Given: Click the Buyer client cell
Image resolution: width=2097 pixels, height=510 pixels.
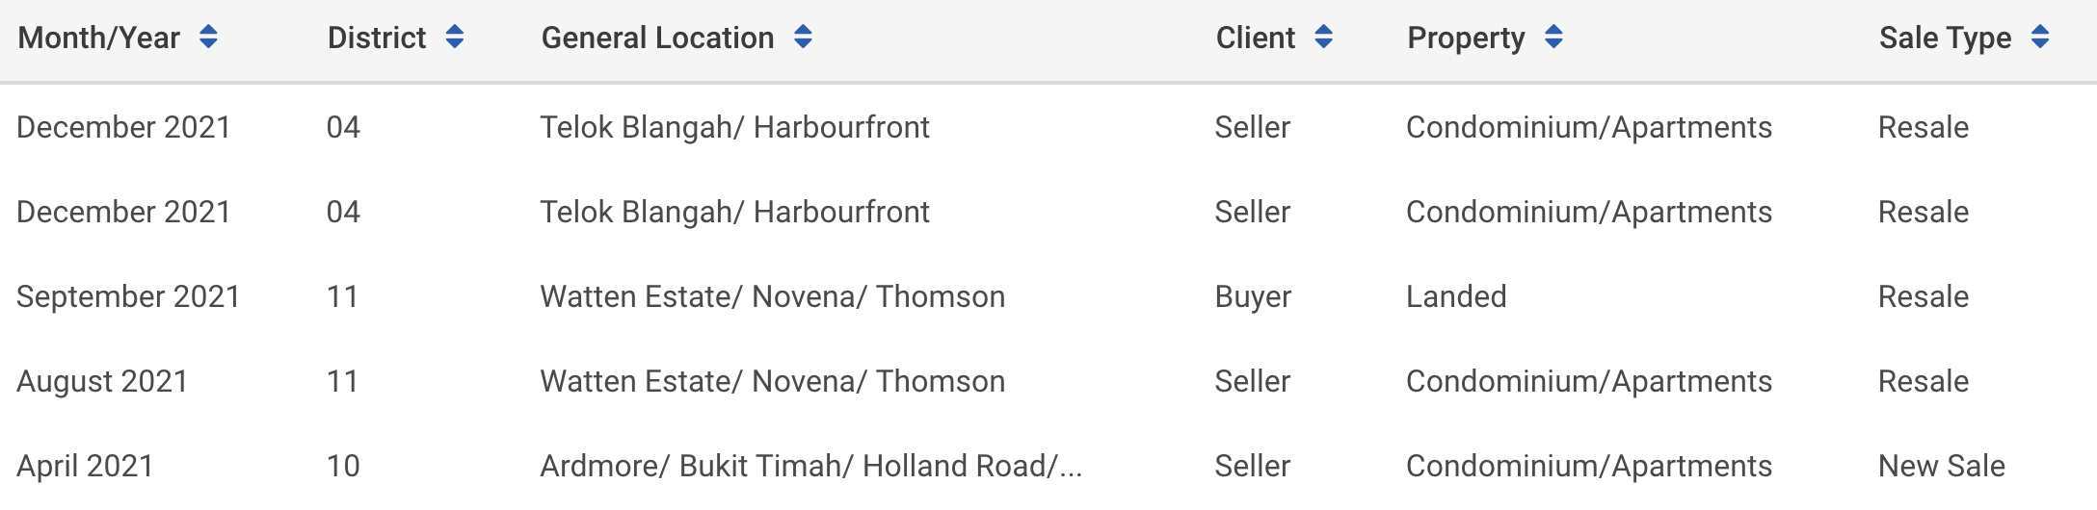Looking at the screenshot, I should pyautogui.click(x=1253, y=296).
